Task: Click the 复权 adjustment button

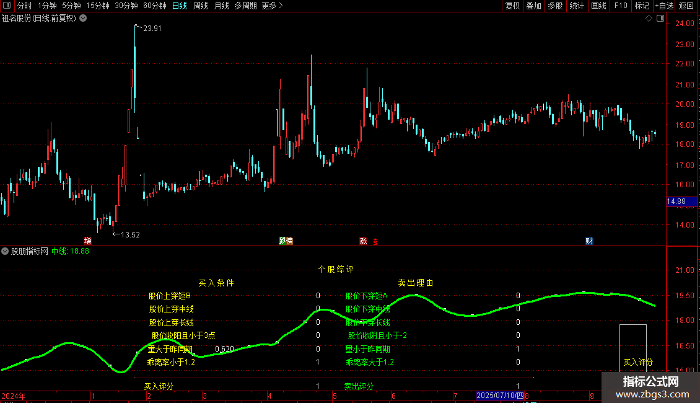Action: click(512, 6)
